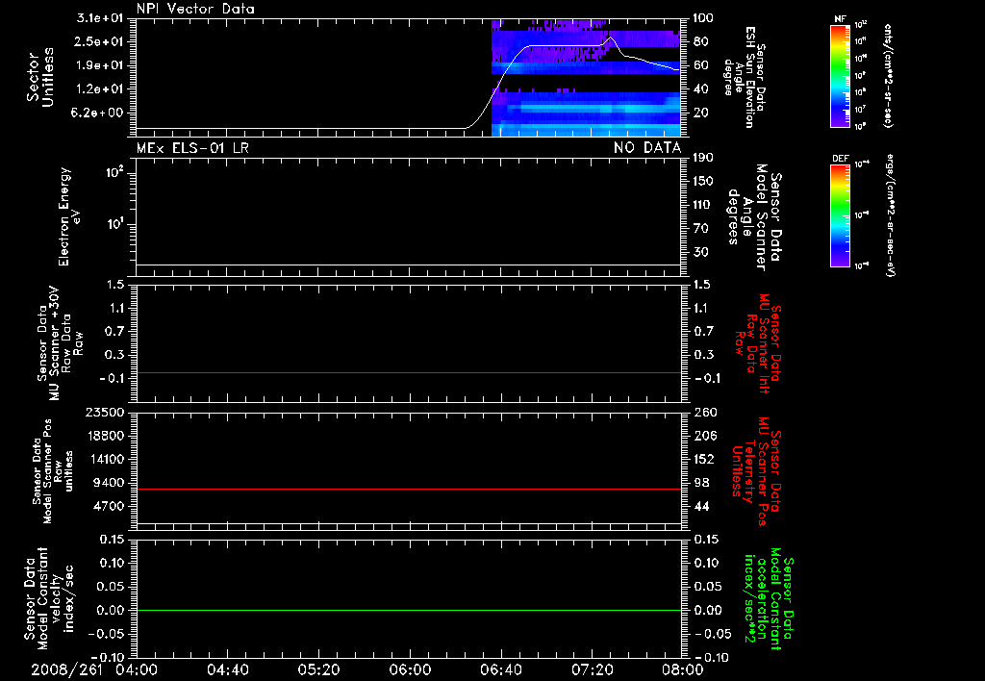Click the 'Electron Energy eV' axis title

[x=69, y=216]
